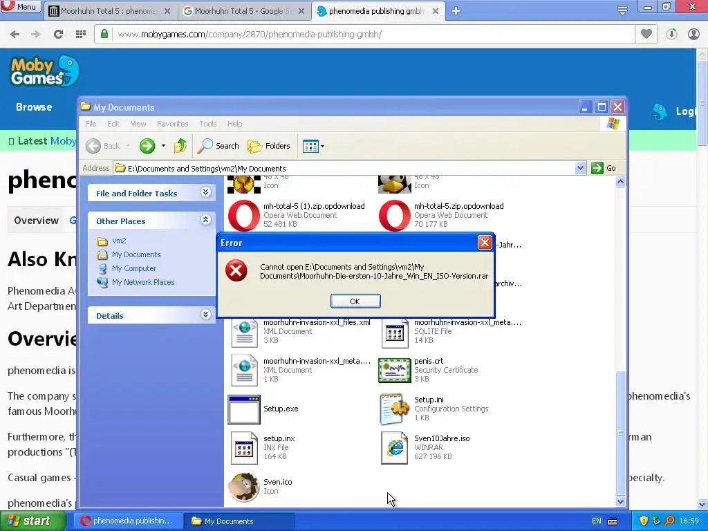
Task: Select mh-total-5.zip.opdownload Opera icon
Action: pos(395,216)
